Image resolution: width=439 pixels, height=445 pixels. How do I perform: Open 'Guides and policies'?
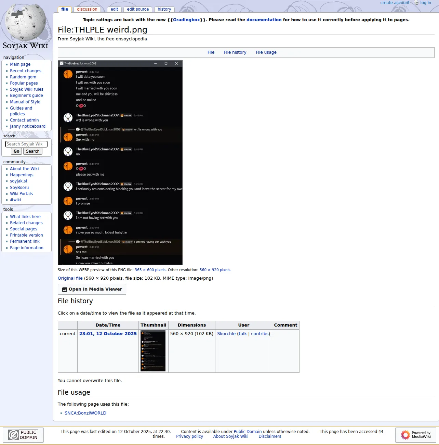[x=21, y=111]
